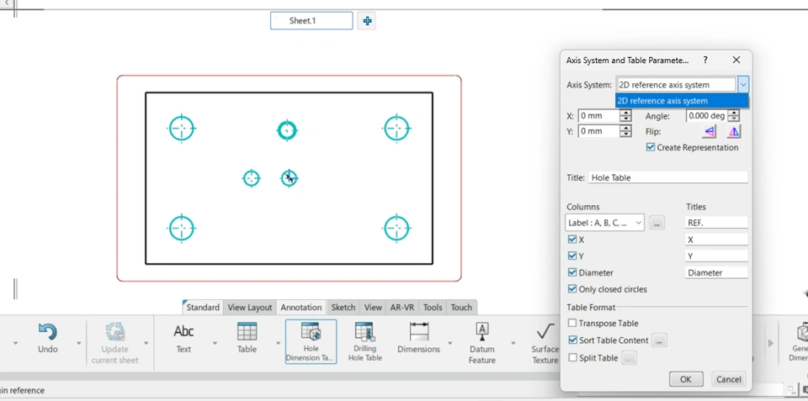The width and height of the screenshot is (808, 401).
Task: Open the Axis System dropdown arrow
Action: [x=742, y=84]
